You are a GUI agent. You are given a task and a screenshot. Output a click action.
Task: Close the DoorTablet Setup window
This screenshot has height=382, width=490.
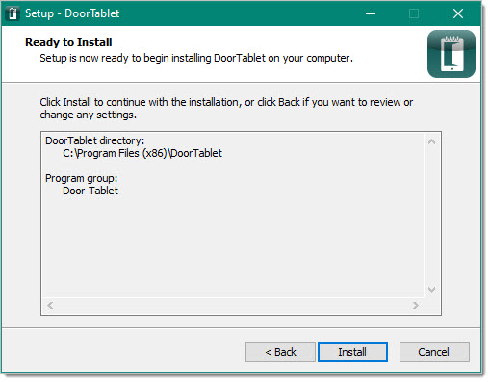458,13
